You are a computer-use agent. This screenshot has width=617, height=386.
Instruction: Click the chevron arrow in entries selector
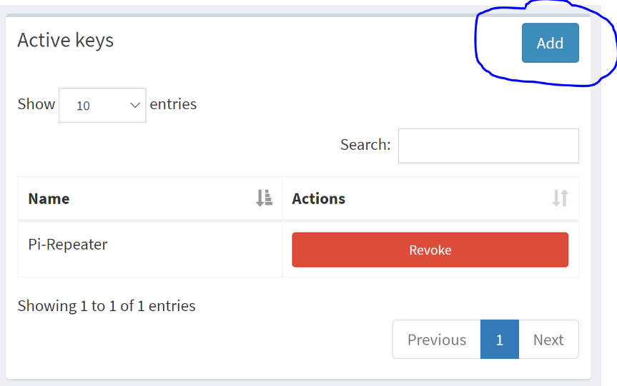coord(135,105)
